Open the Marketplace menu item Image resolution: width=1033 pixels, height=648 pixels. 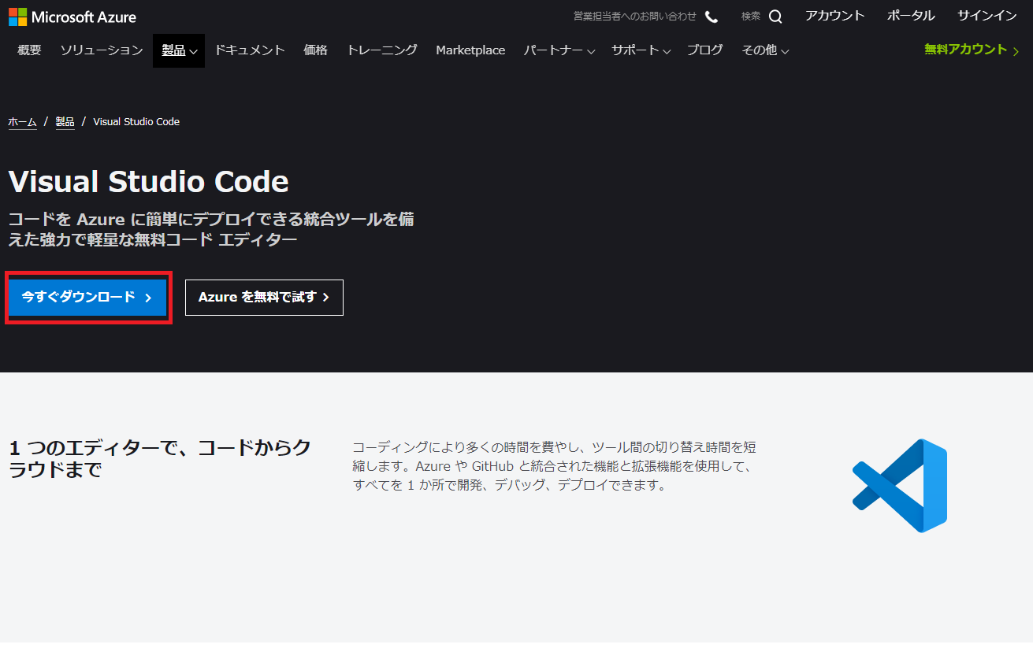(x=470, y=50)
